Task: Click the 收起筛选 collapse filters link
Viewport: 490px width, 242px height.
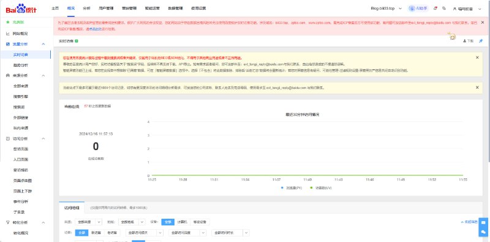Action: (469, 222)
